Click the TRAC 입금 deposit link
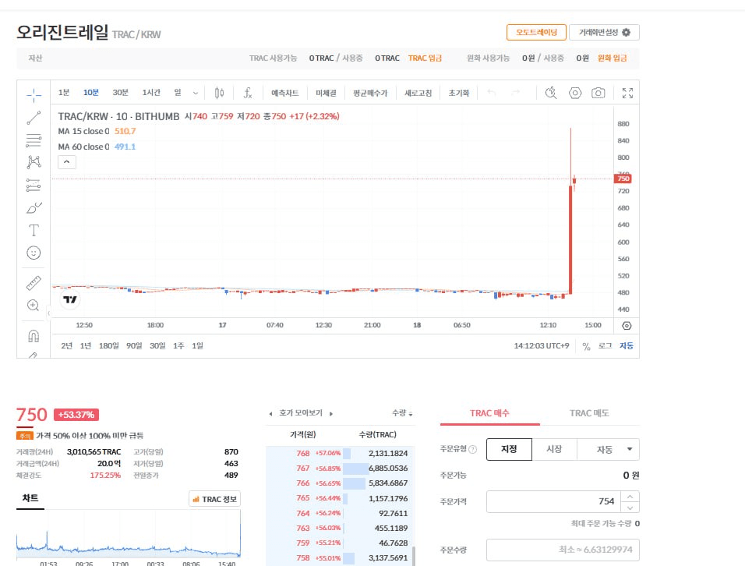This screenshot has width=745, height=566. [x=425, y=58]
